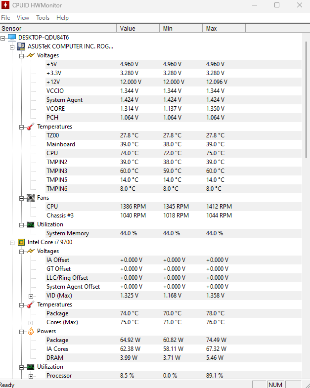Collapse the Powers group
Viewport: 310px width, 388px height.
point(22,332)
